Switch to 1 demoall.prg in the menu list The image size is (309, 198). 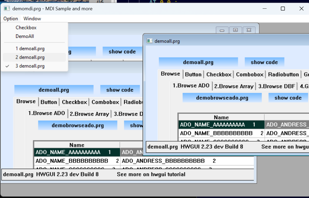point(30,49)
